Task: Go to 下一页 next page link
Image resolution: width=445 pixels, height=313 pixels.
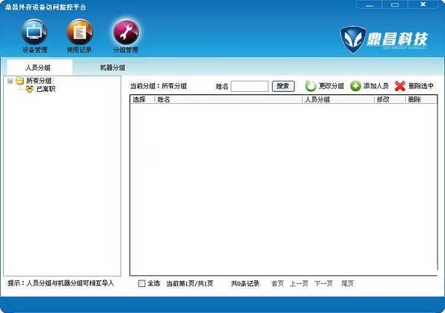Action: pos(323,283)
